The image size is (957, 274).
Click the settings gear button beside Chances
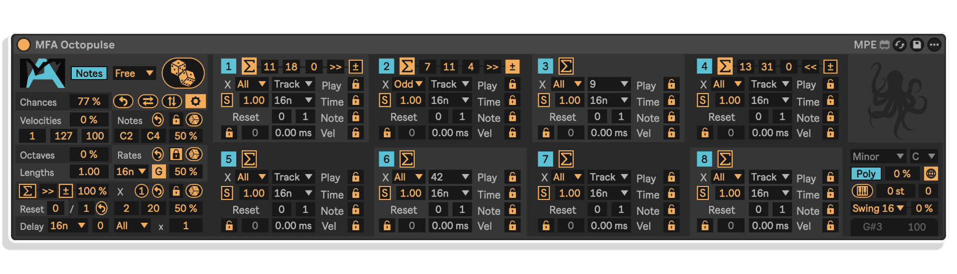[195, 101]
